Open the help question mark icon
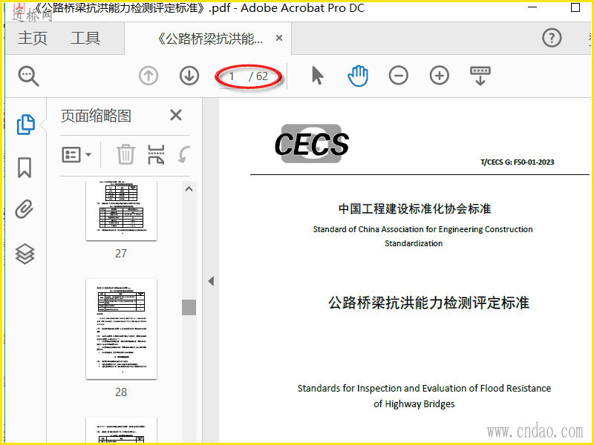Screen dimensions: 594x445 point(552,38)
